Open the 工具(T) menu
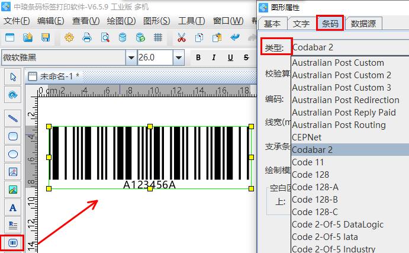 pyautogui.click(x=191, y=21)
